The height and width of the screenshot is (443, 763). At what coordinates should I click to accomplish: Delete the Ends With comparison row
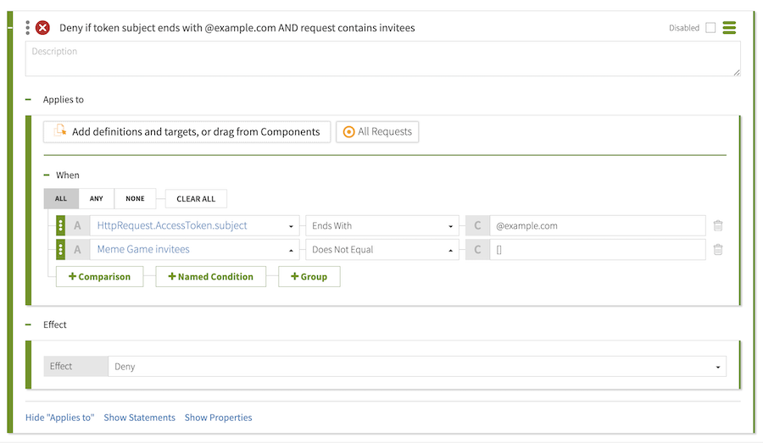(x=718, y=226)
